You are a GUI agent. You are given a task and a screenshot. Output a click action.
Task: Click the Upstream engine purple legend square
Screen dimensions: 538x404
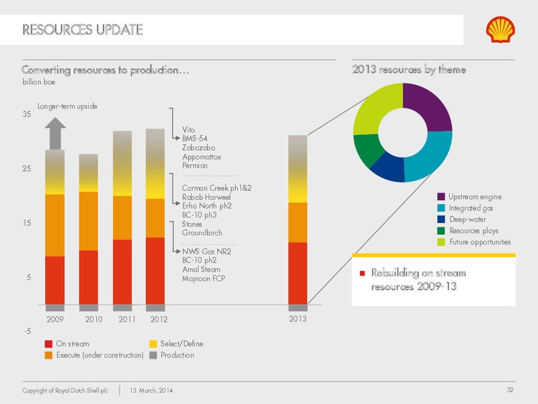point(441,197)
